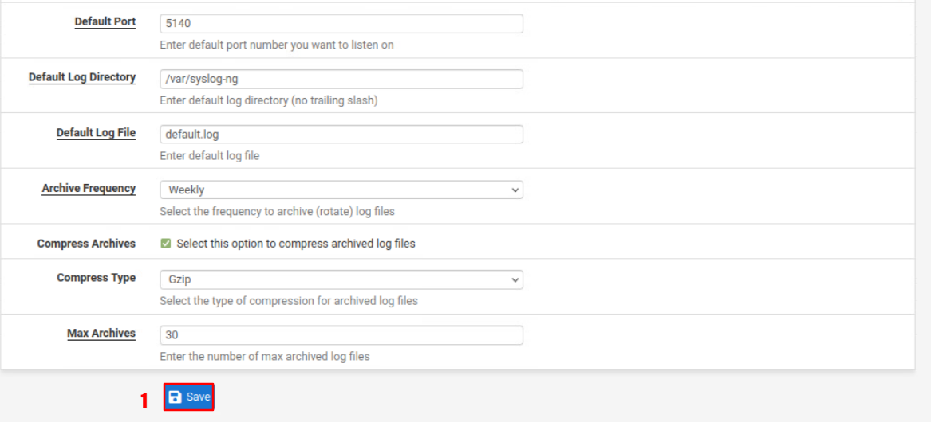Click the chevron arrow of Compress Type select

coord(515,280)
